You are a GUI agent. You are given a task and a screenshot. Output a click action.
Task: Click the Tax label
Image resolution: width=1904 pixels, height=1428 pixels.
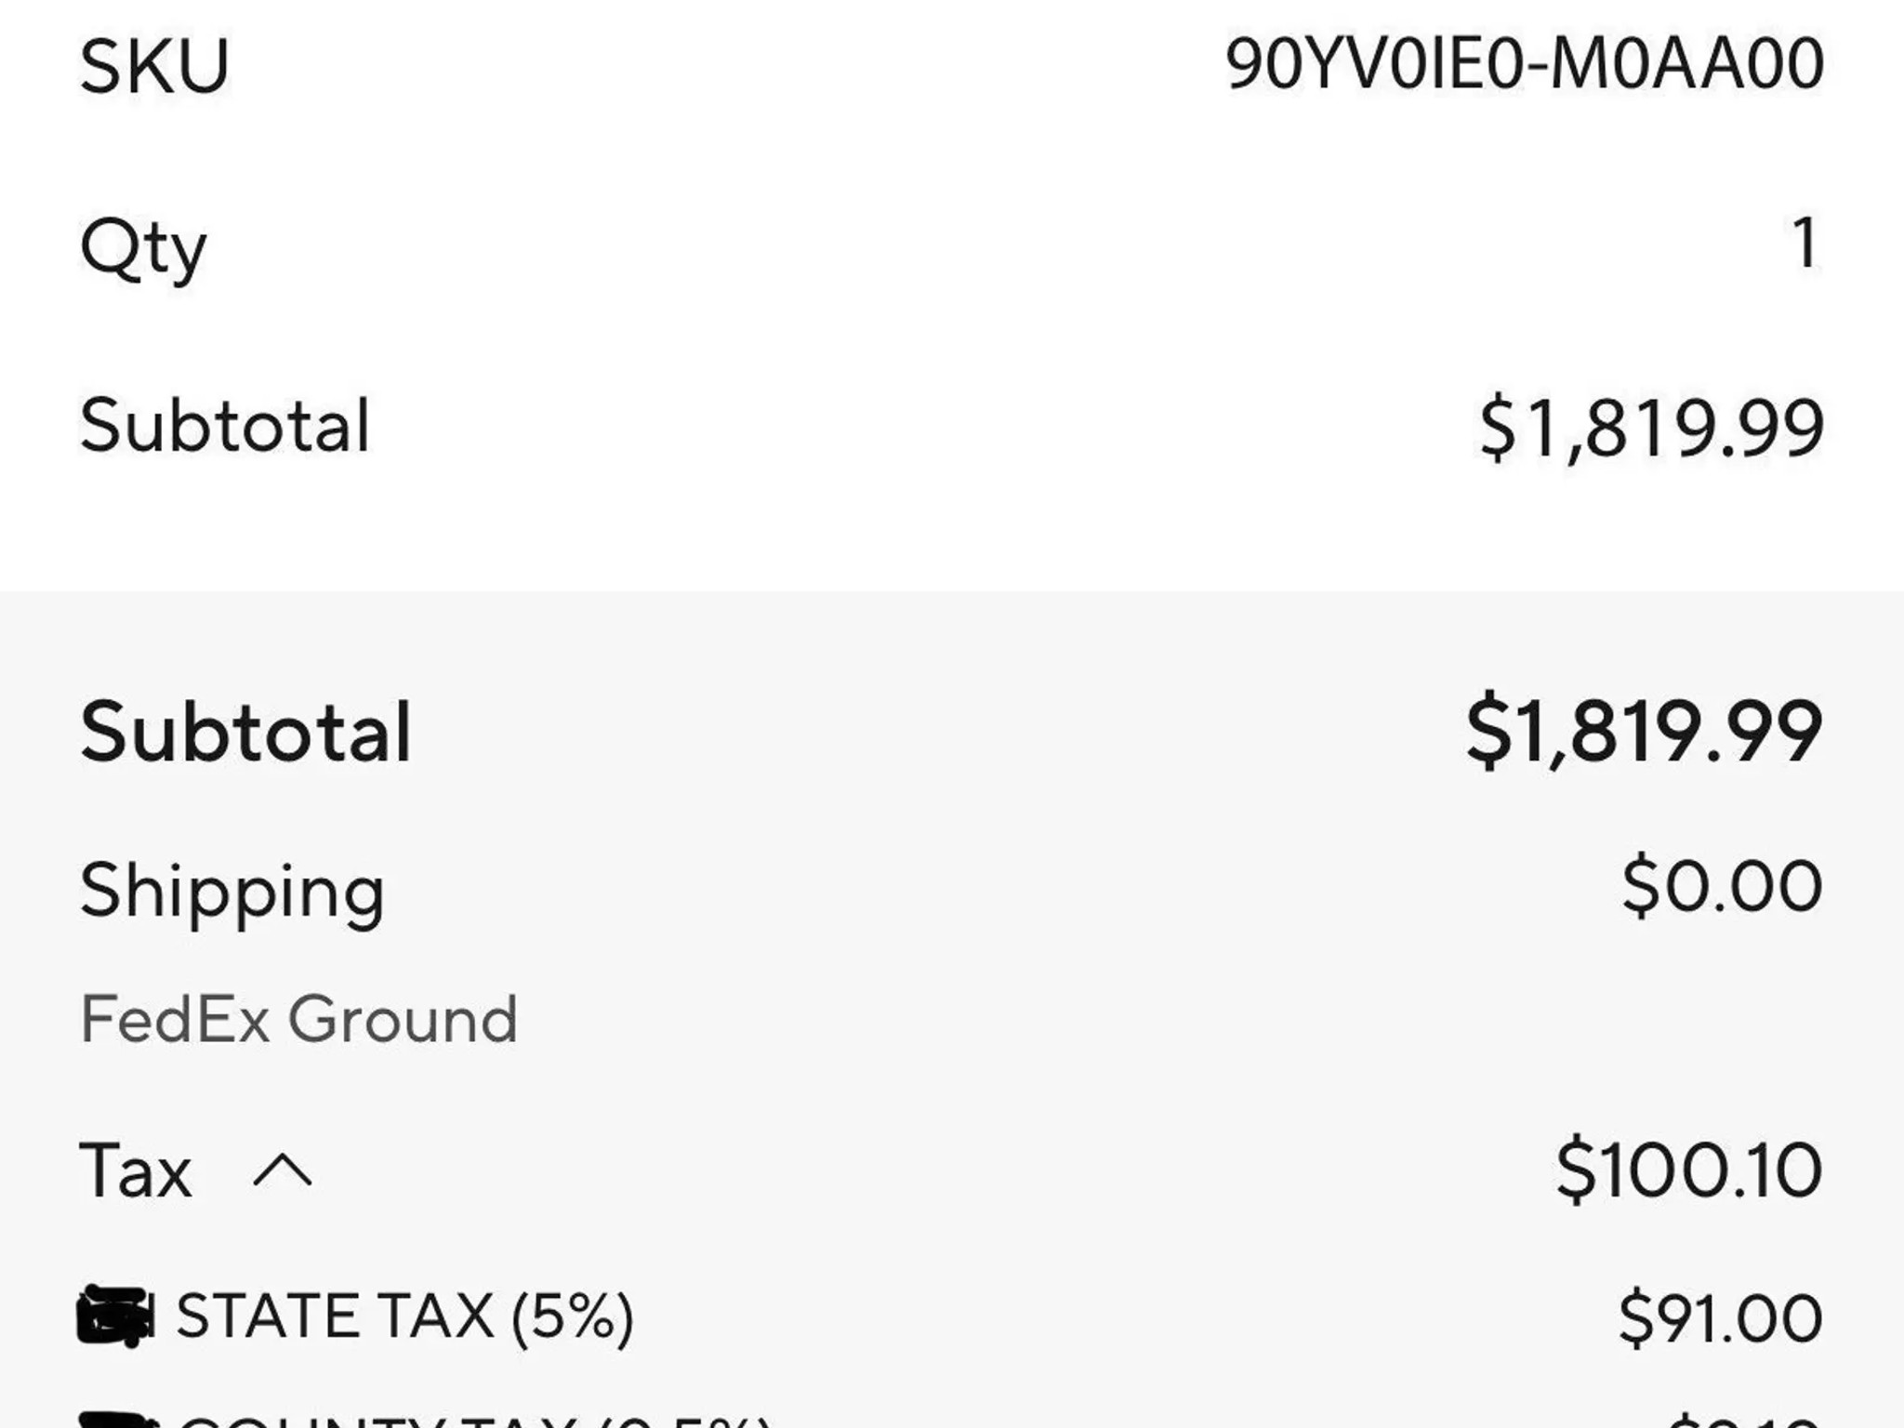tap(136, 1170)
